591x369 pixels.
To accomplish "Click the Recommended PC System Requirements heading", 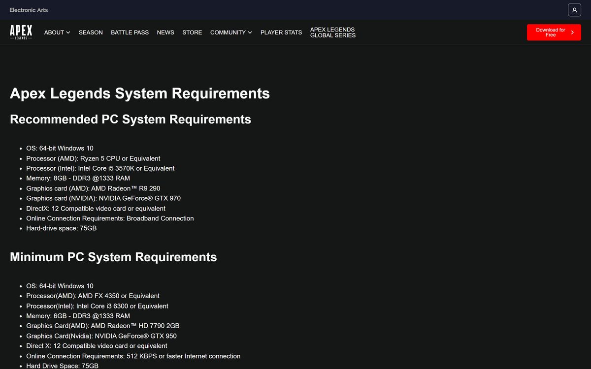I will click(x=131, y=119).
